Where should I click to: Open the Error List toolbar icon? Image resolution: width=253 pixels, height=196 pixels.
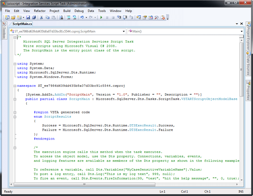click(163, 17)
